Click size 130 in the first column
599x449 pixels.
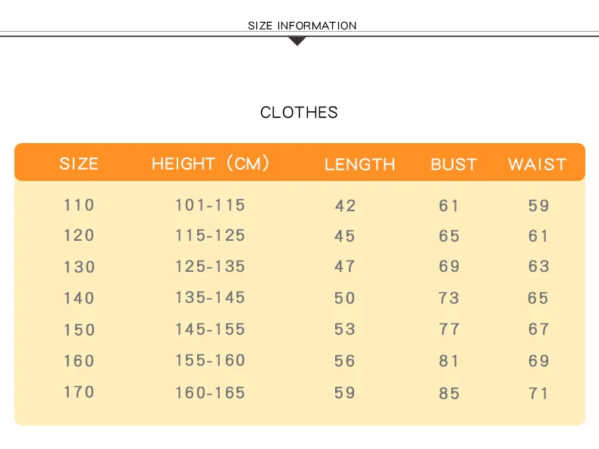tap(79, 267)
